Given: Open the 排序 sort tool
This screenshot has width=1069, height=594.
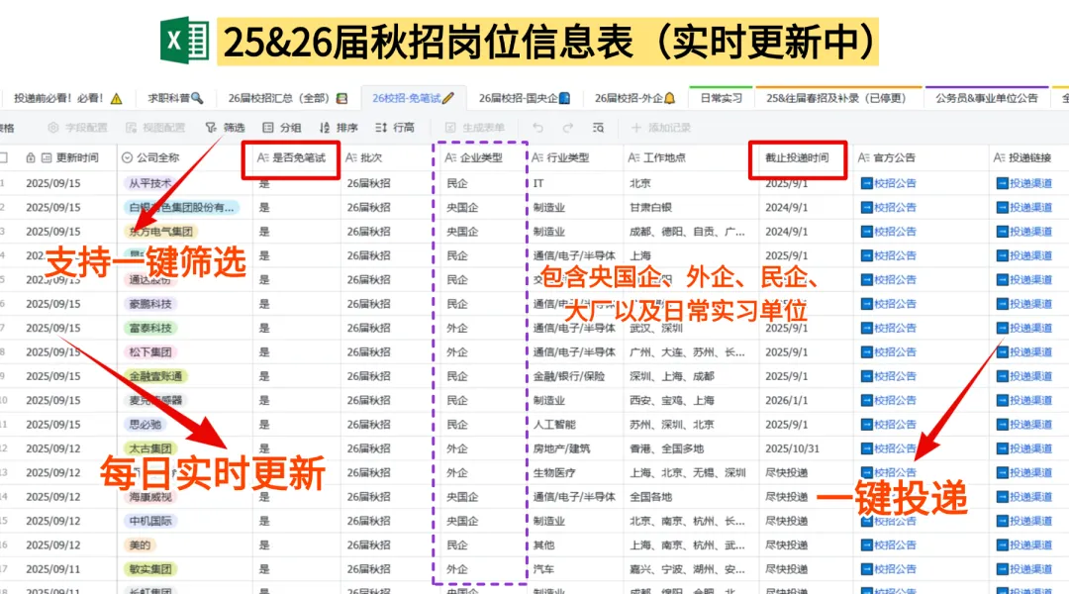Looking at the screenshot, I should 339,128.
